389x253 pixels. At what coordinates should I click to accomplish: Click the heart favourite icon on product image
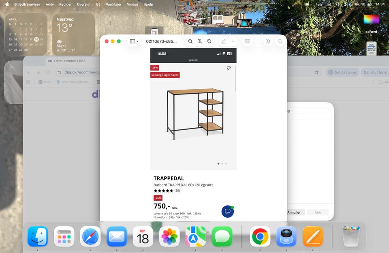point(229,68)
